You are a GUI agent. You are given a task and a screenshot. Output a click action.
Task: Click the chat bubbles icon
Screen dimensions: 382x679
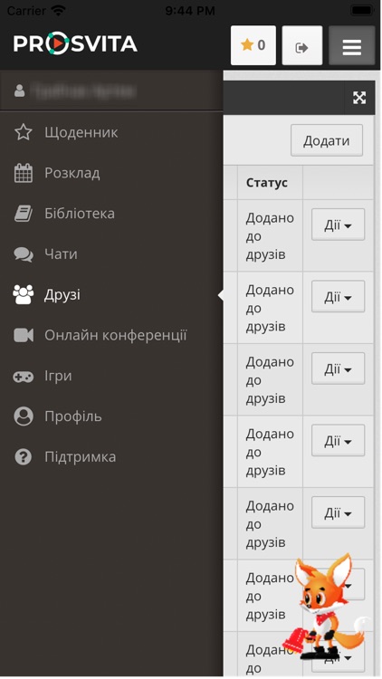[x=23, y=254]
